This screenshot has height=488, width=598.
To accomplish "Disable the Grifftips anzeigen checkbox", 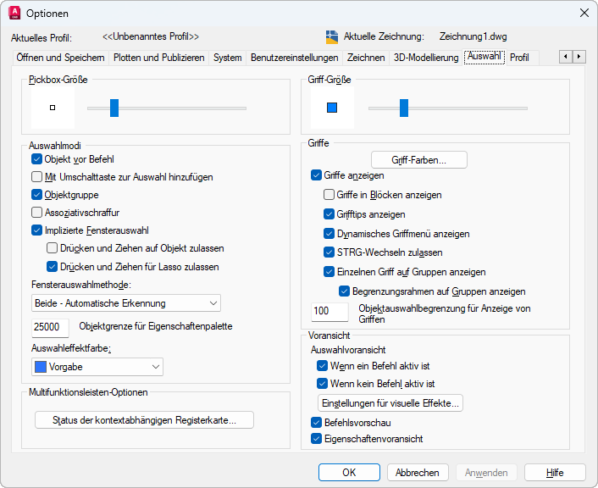I will tap(329, 214).
